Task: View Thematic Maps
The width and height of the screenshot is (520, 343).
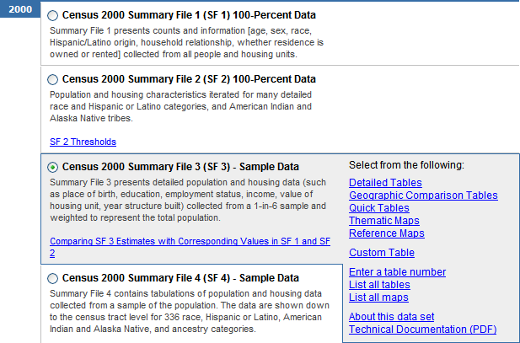Action: 384,221
